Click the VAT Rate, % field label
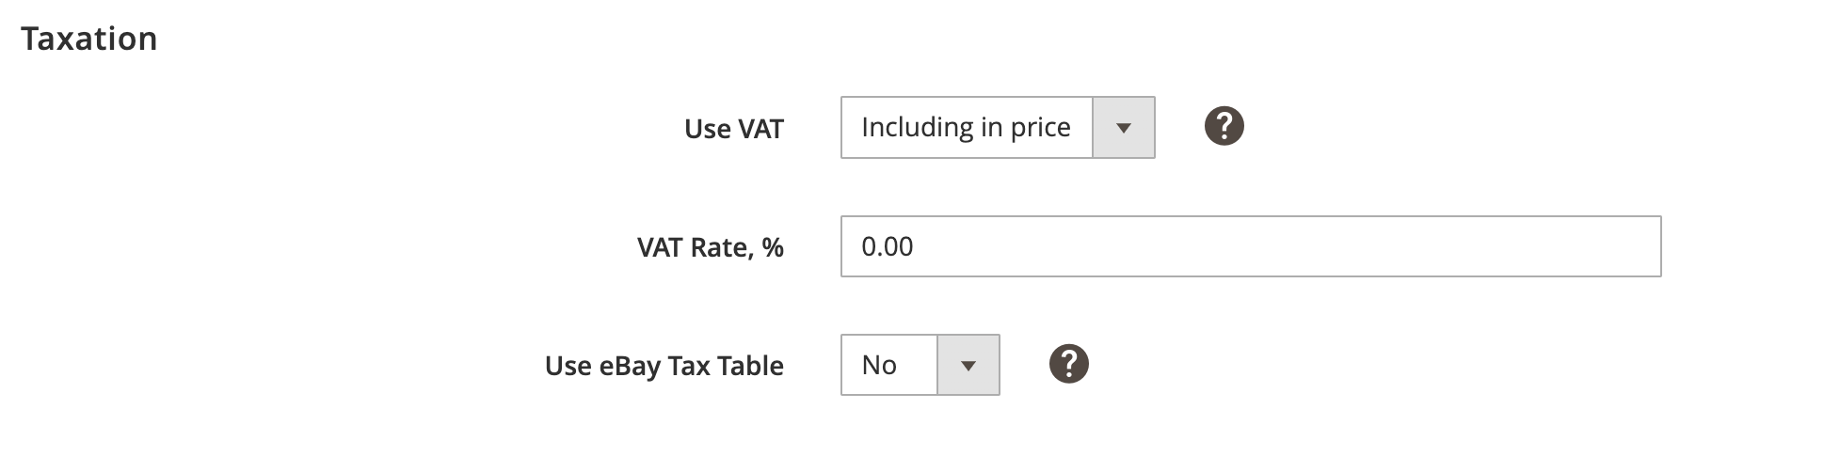The width and height of the screenshot is (1824, 472). click(710, 247)
